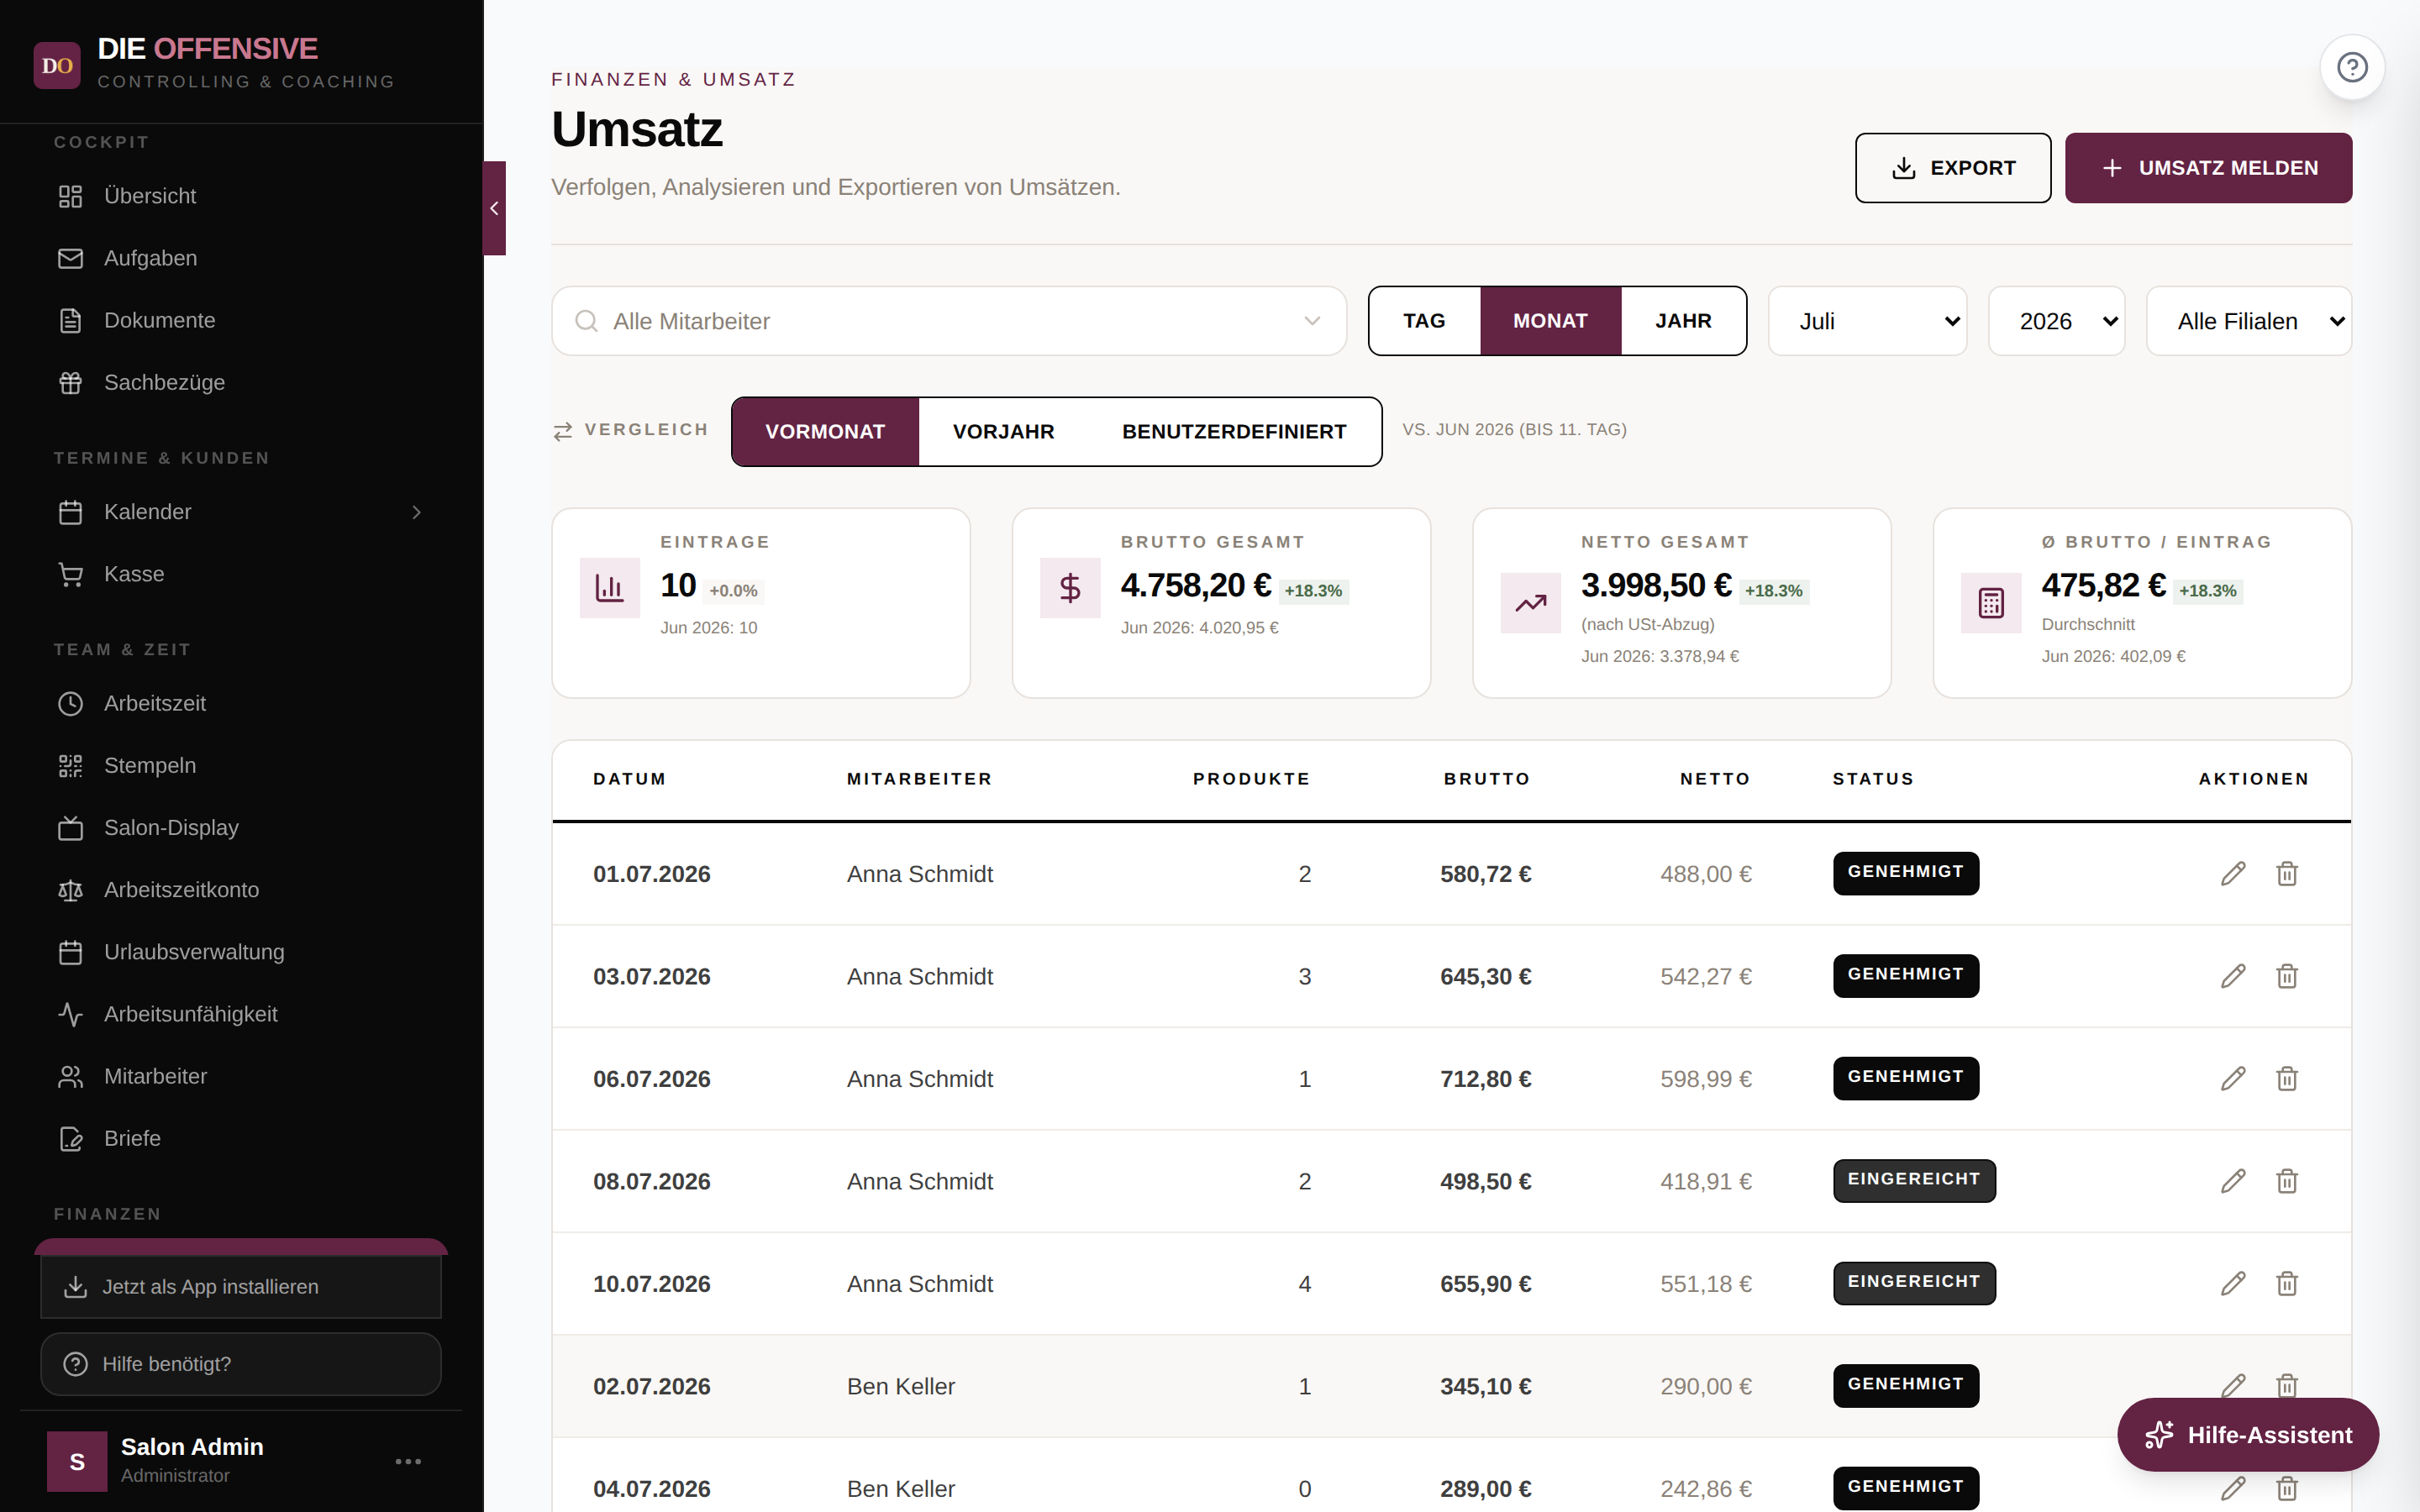Go to Aufgaben in the sidebar
2420x1512 pixels.
pyautogui.click(x=241, y=258)
